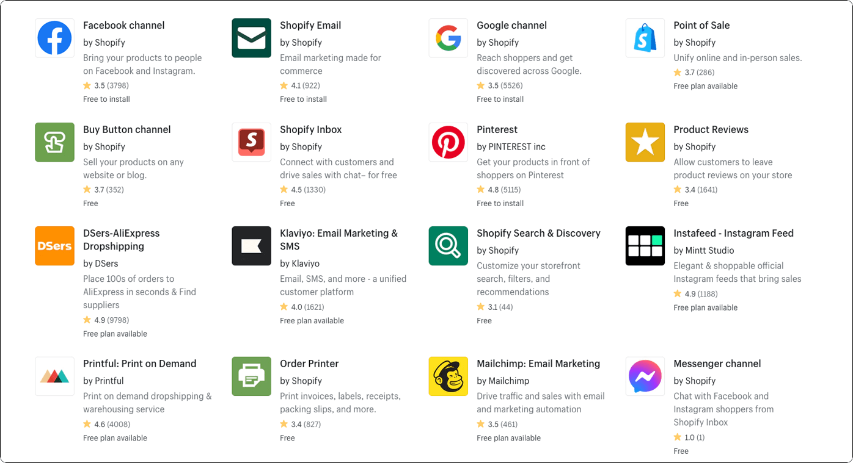Screen dimensions: 853x463
Task: Select the Instafeed grid icon
Action: [x=645, y=246]
